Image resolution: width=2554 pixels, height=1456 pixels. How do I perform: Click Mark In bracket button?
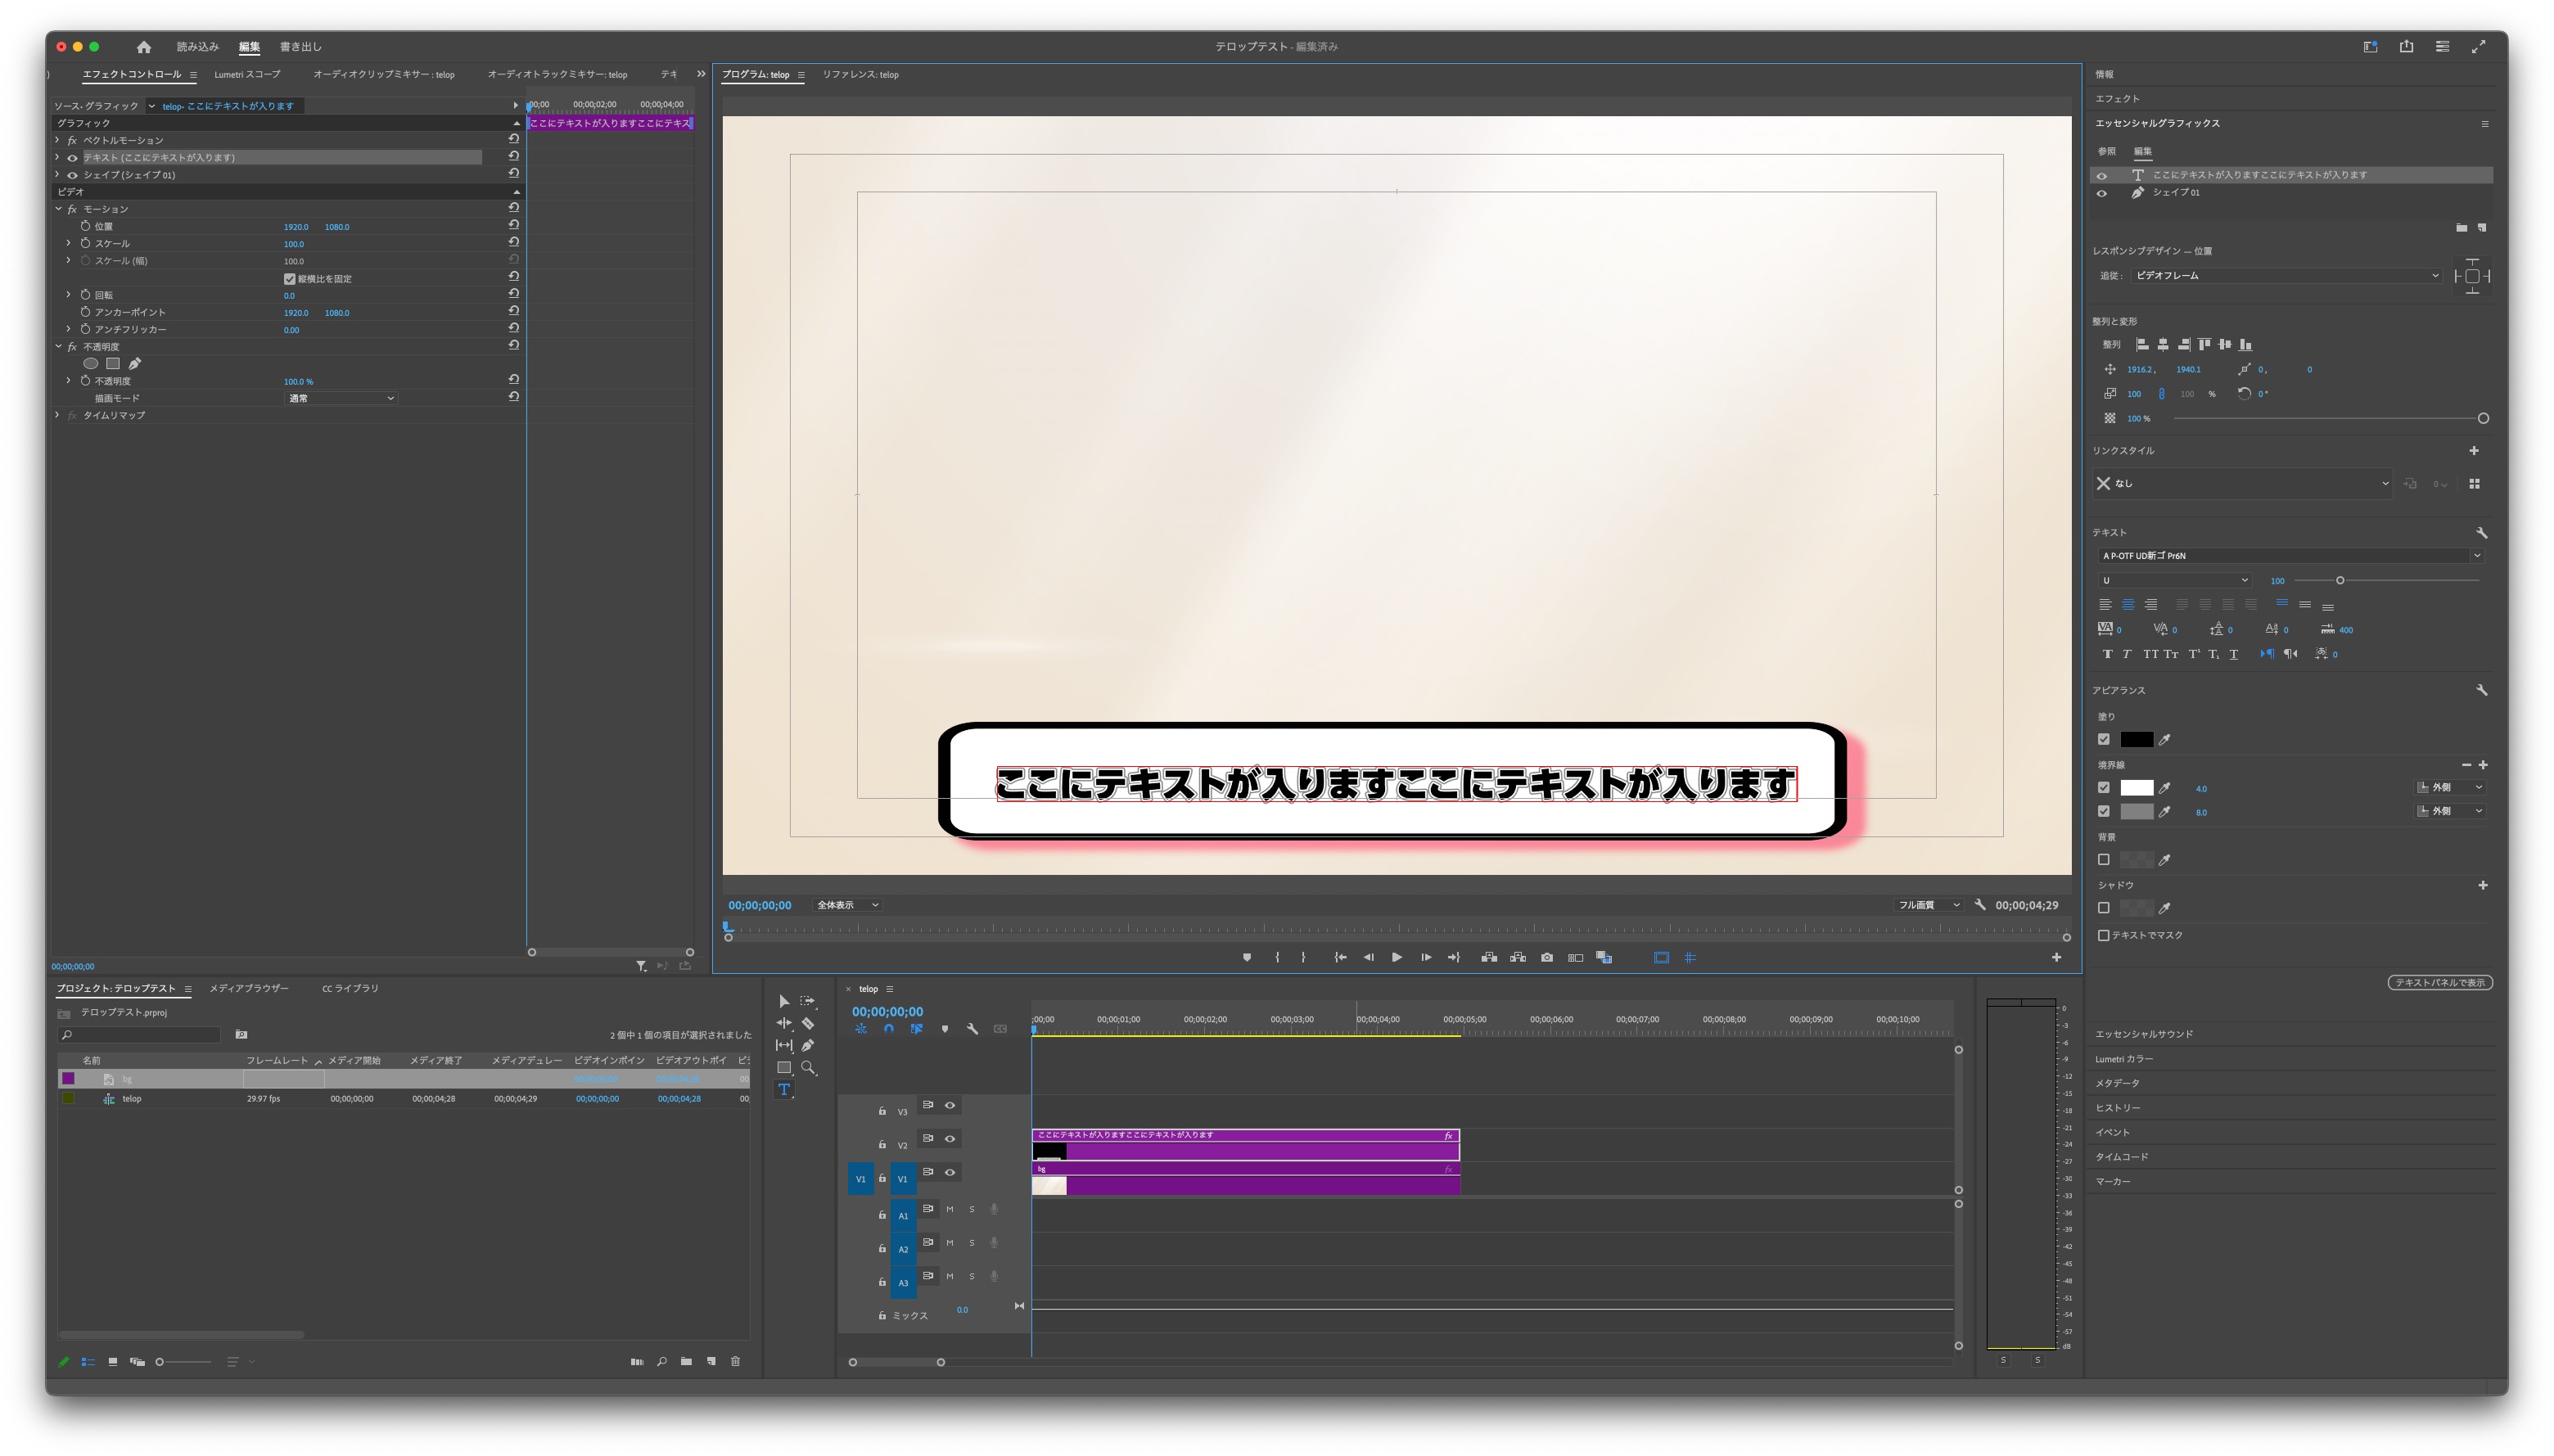pyautogui.click(x=1276, y=958)
